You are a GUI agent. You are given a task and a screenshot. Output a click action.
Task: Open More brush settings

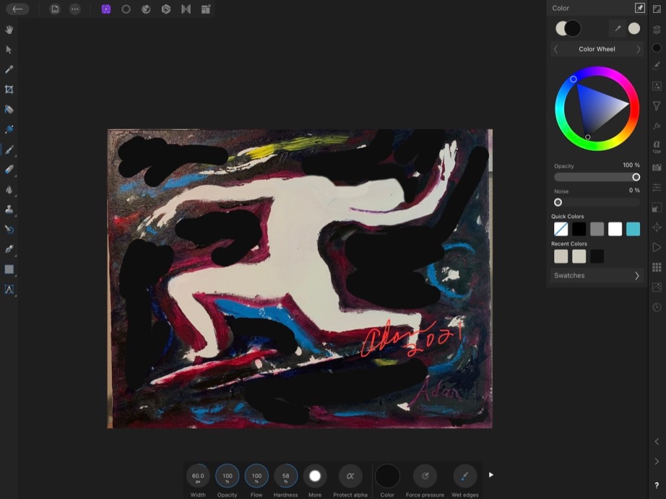pyautogui.click(x=315, y=475)
